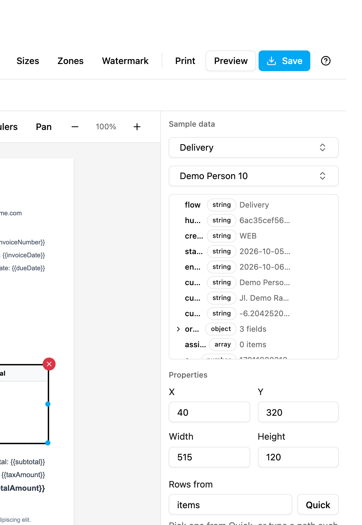Save the template
This screenshot has height=525, width=362.
tap(284, 61)
